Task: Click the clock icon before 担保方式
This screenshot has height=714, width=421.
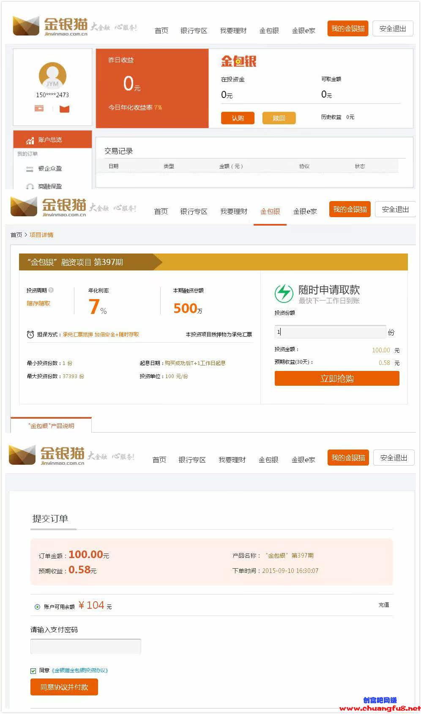Action: (30, 335)
